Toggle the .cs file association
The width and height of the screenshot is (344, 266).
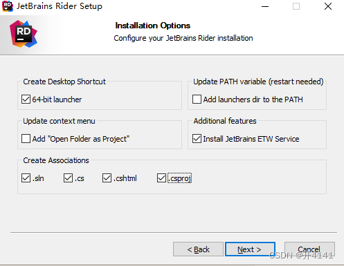68,178
